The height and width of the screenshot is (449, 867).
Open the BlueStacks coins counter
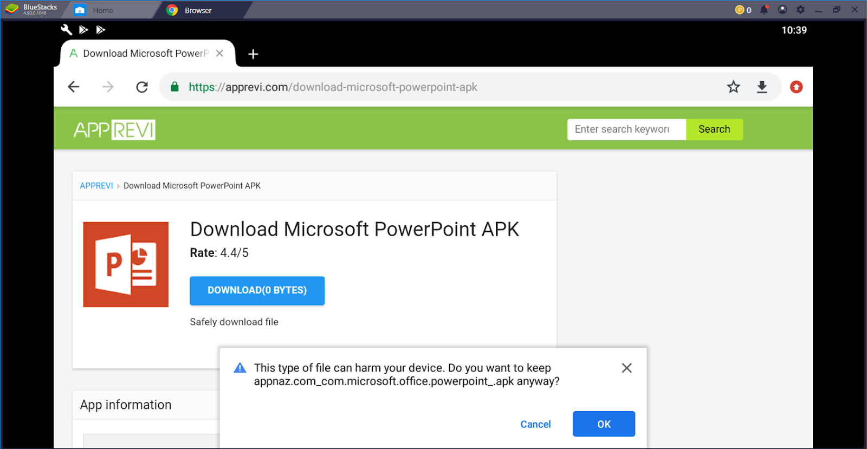coord(743,10)
